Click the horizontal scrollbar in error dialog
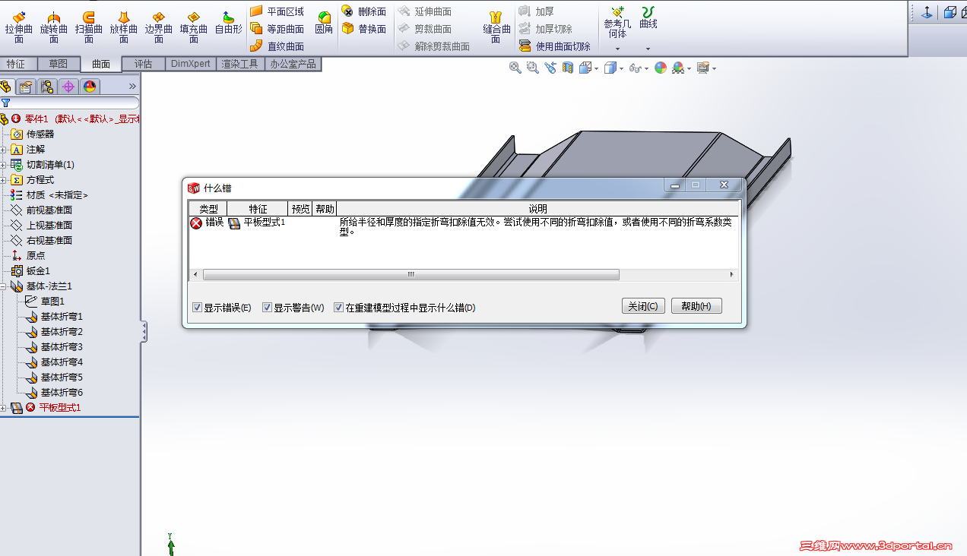 click(x=411, y=274)
